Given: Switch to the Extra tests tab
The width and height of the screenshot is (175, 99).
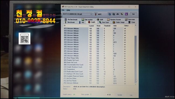Looking at the screenshot, I should [x=130, y=20].
